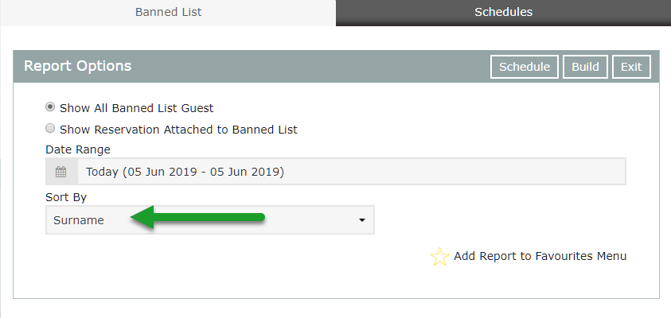671x318 pixels.
Task: Open the Sort By Surname dropdown
Action: [x=210, y=219]
